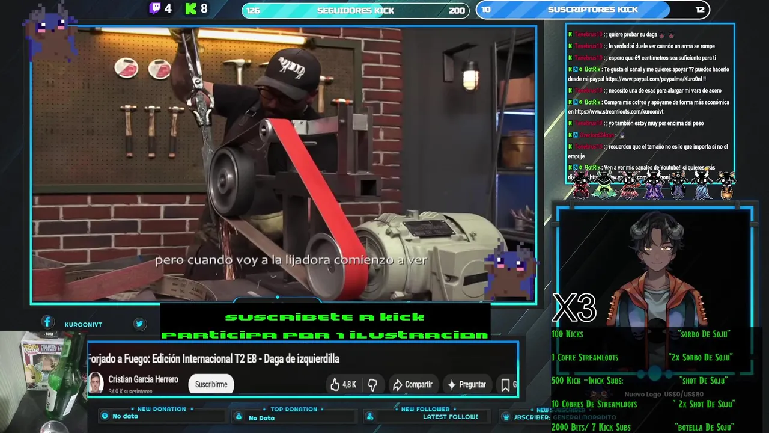Click the forging video showing the belt sander
Screen dimensions: 769x433
pos(284,164)
